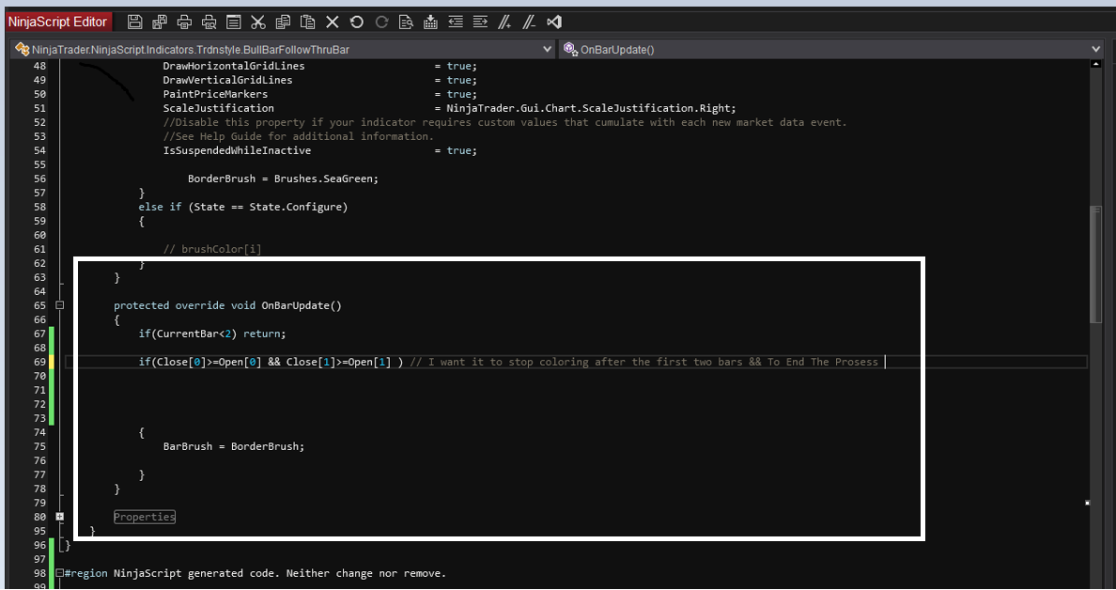Click the Copy icon in toolbar
Image resolution: width=1116 pixels, height=590 pixels.
coord(283,22)
